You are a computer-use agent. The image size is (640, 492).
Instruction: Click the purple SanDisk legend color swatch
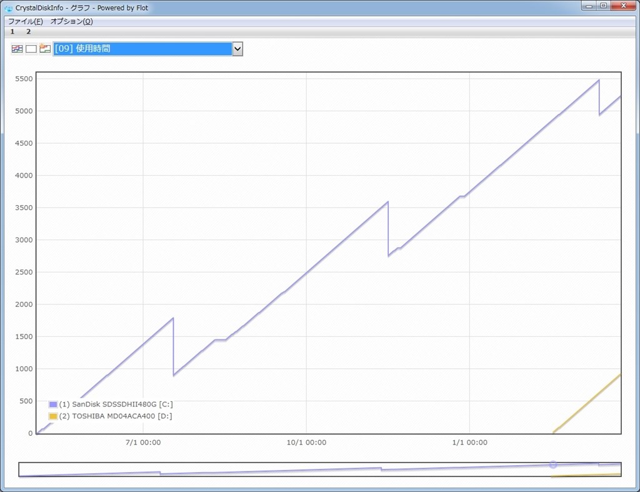point(53,404)
